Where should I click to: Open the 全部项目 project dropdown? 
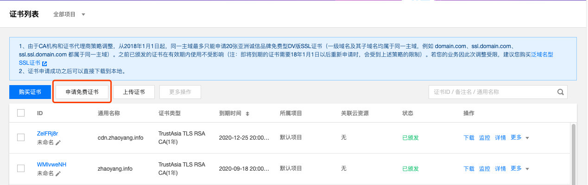point(70,14)
